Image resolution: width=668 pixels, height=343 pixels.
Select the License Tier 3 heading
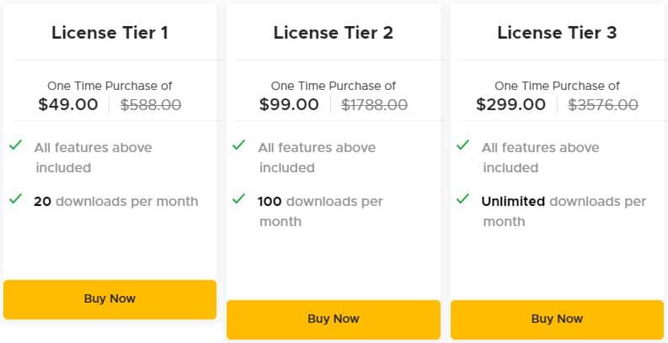[557, 33]
